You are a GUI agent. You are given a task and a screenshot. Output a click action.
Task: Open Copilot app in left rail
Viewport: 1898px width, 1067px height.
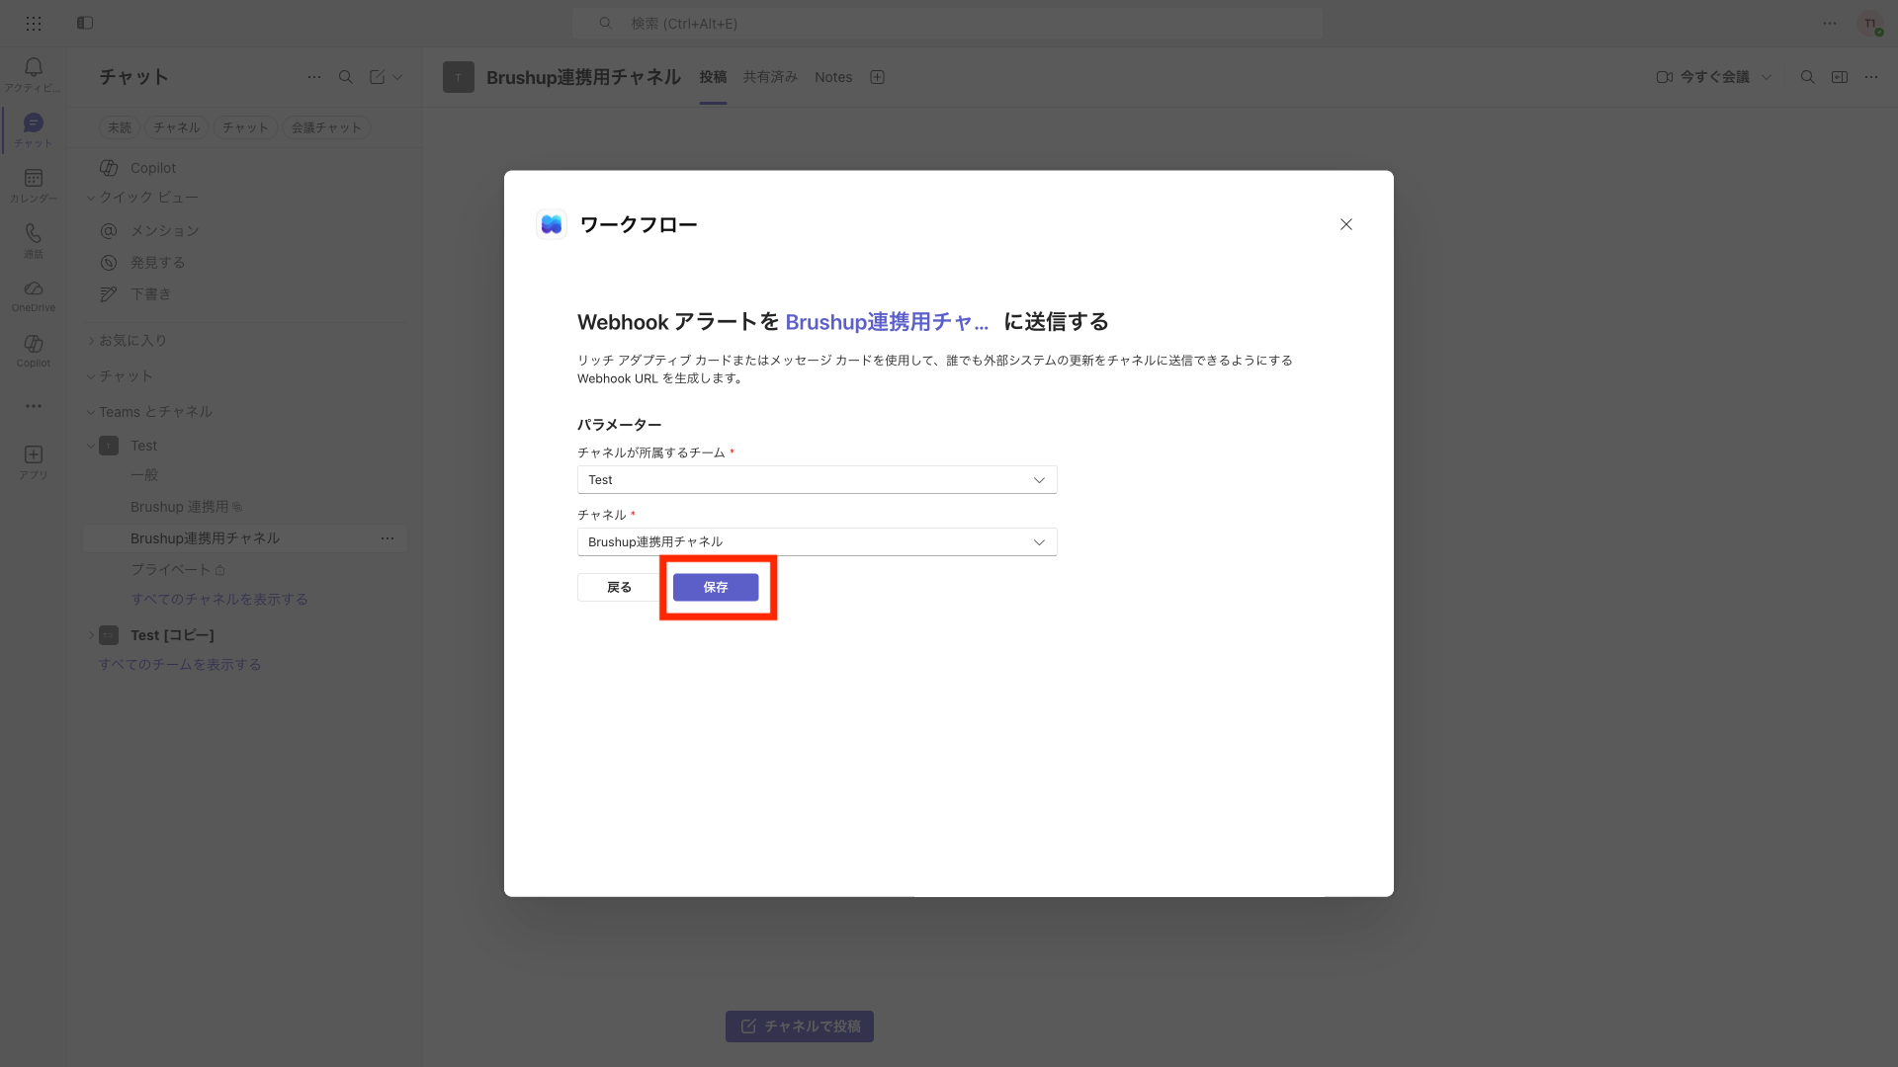[x=34, y=351]
